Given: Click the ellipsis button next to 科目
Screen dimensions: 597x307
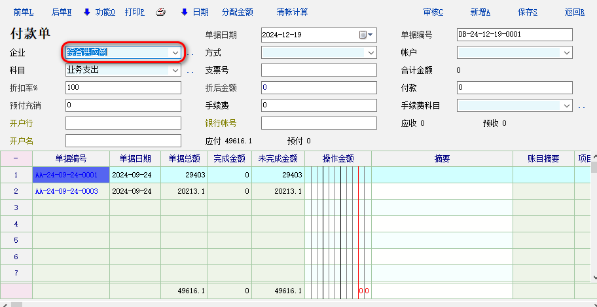Looking at the screenshot, I should (x=190, y=70).
